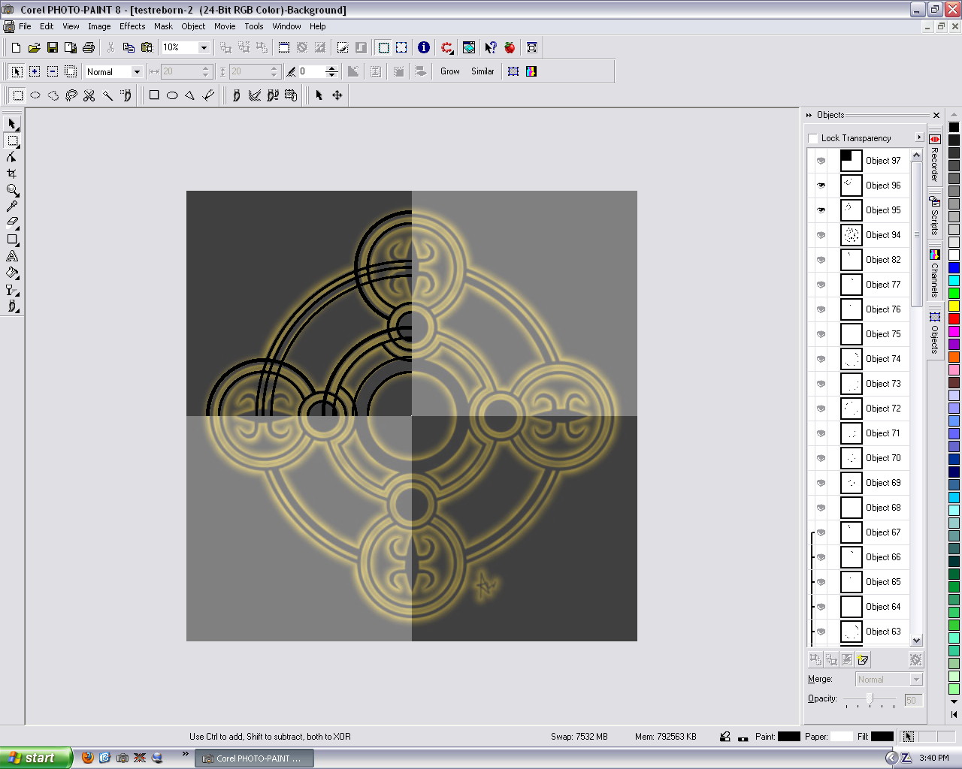Enable the Lock Transparency checkbox

click(812, 138)
